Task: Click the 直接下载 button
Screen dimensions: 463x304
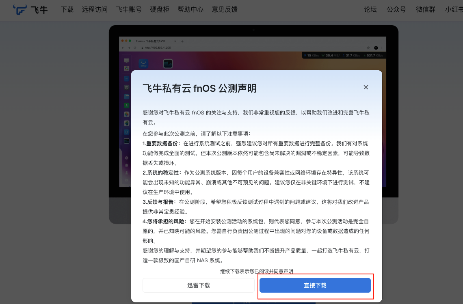Action: 315,285
